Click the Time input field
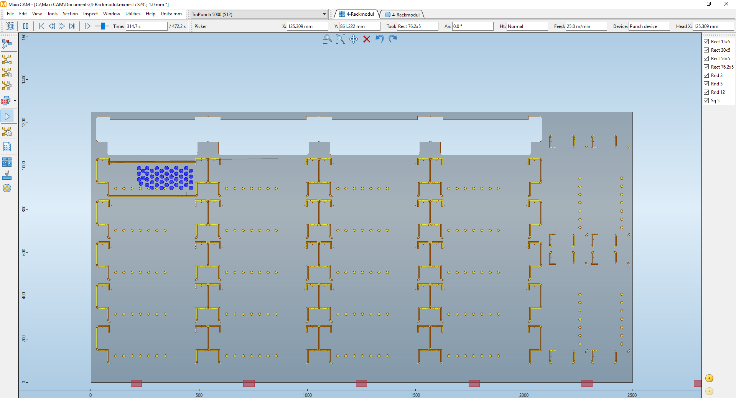 146,26
